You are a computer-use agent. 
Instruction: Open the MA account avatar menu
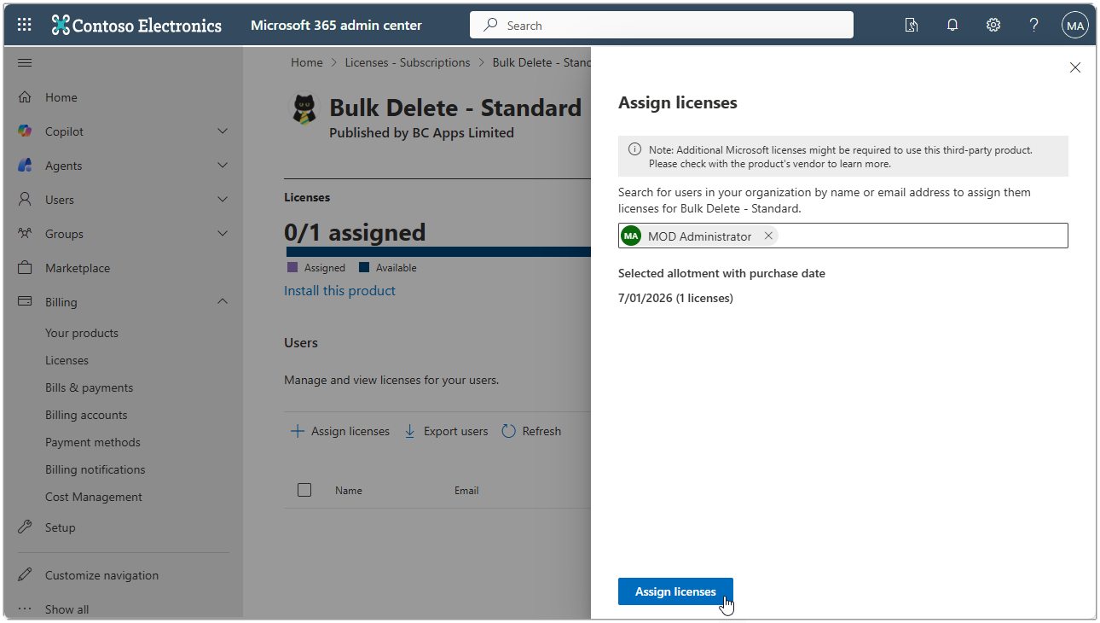pos(1074,25)
